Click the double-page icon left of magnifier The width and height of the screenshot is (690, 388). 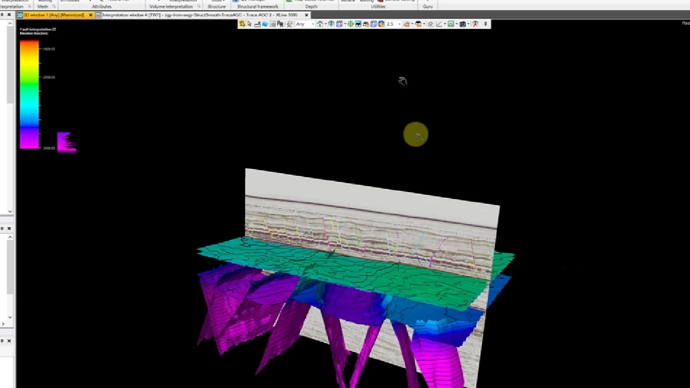[280, 24]
